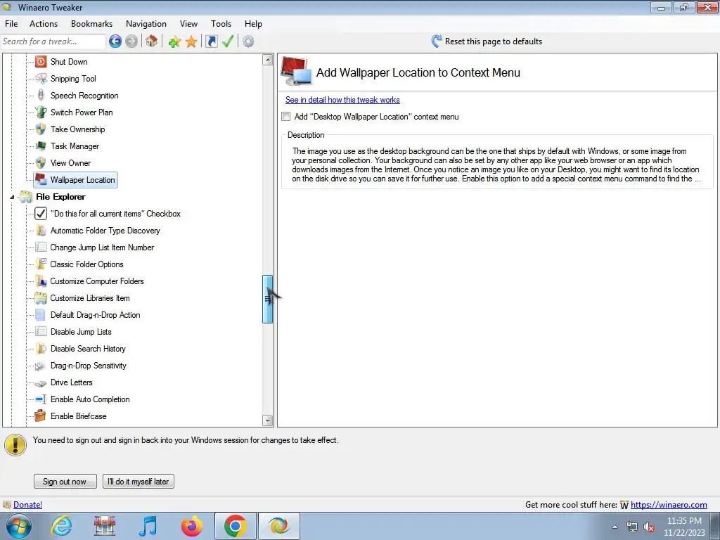Select Disable Jump Lists
720x540 pixels.
pyautogui.click(x=81, y=332)
